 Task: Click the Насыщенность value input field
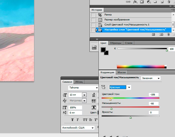(153, 103)
